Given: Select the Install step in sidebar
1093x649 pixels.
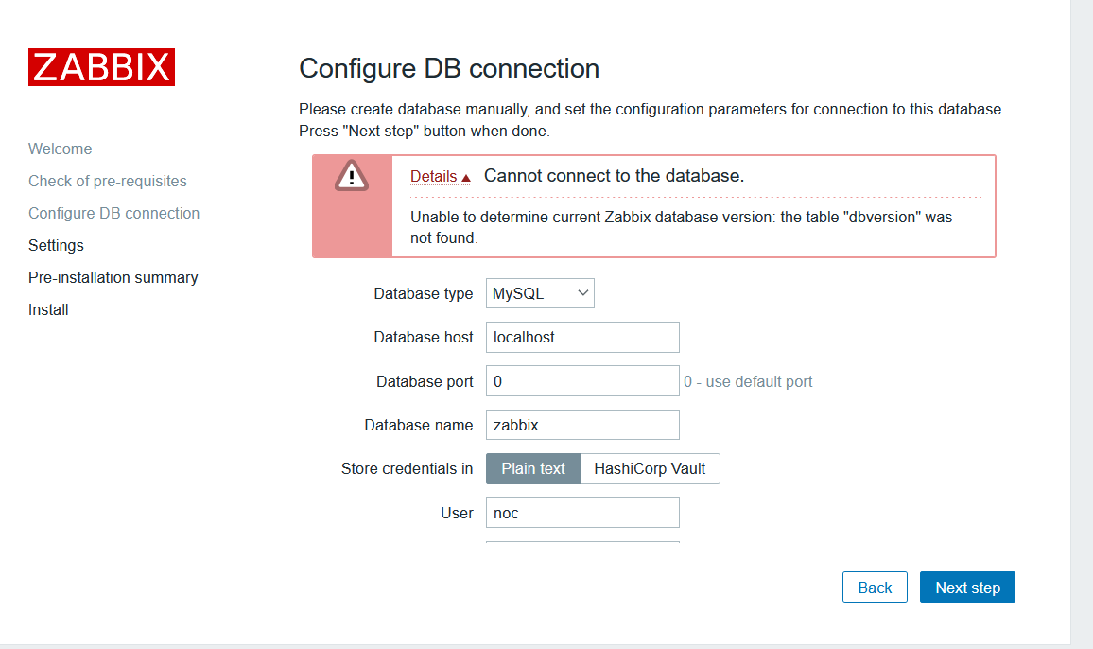Looking at the screenshot, I should click(x=48, y=309).
